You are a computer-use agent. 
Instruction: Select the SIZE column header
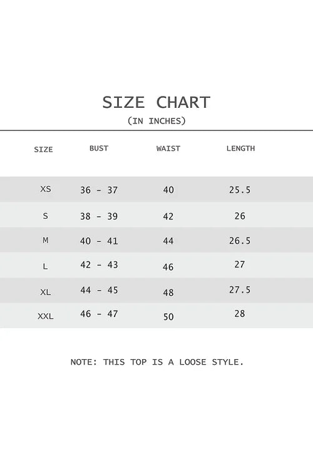pyautogui.click(x=43, y=149)
